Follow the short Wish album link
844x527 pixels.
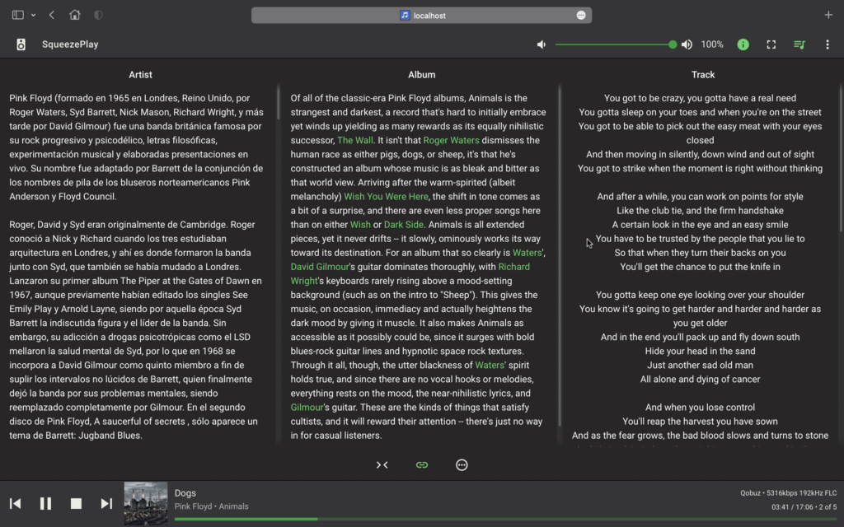(x=360, y=224)
